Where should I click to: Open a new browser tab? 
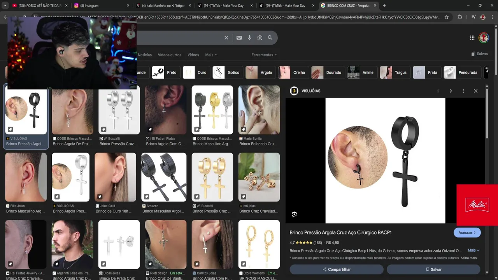click(x=384, y=5)
